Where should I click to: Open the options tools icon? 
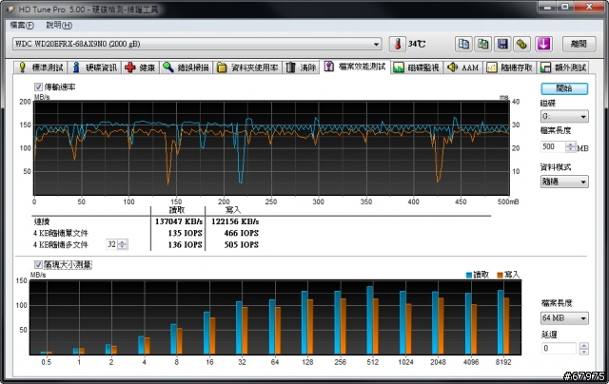(522, 44)
